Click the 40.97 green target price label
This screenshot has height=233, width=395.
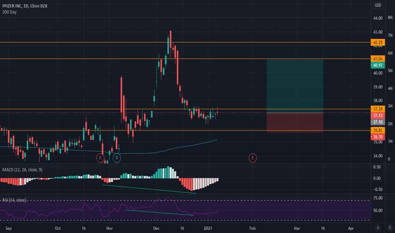coord(378,65)
